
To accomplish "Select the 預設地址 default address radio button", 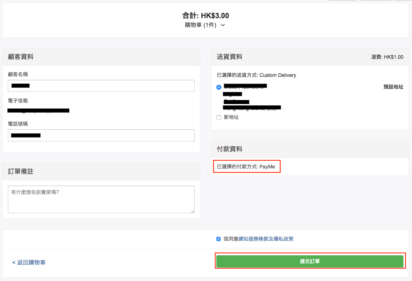I will pyautogui.click(x=219, y=87).
